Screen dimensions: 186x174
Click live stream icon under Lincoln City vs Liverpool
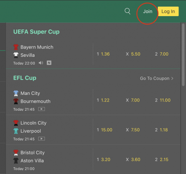tap(41, 139)
